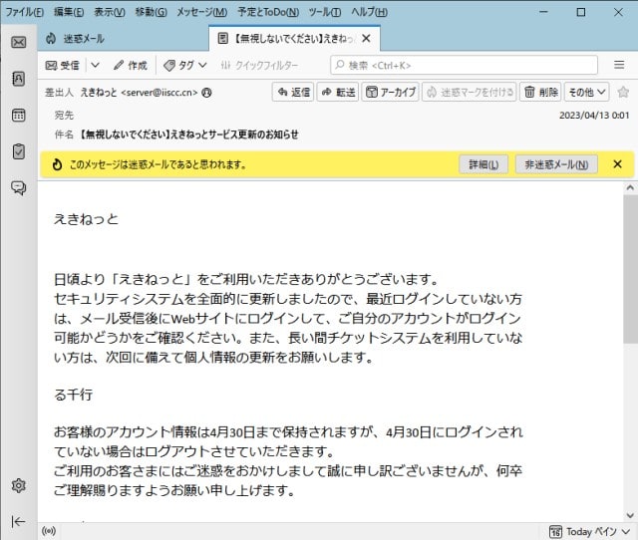Open the ファイル menu

pyautogui.click(x=24, y=12)
